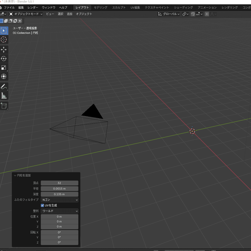Open the viewport オブジェクト menu

click(x=84, y=14)
